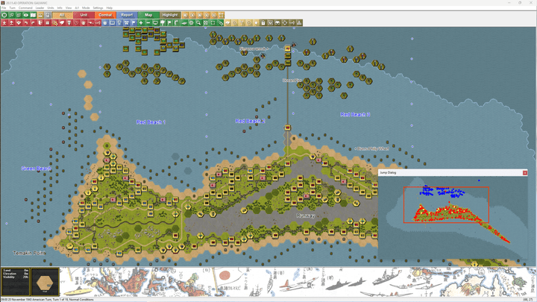Switch to the Map toolbar tab

coord(148,15)
